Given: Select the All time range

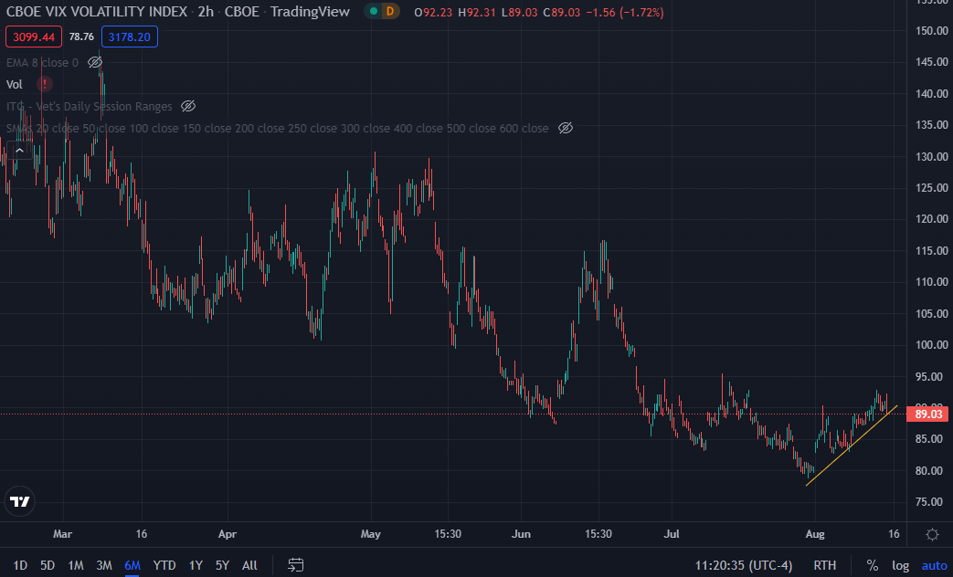Looking at the screenshot, I should coord(249,565).
